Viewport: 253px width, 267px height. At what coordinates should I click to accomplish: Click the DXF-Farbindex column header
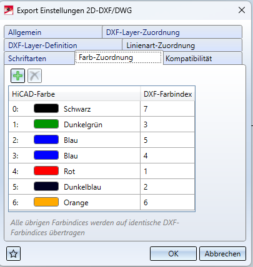(x=167, y=94)
